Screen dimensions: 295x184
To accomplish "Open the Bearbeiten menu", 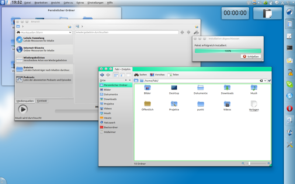I will click(x=41, y=3).
